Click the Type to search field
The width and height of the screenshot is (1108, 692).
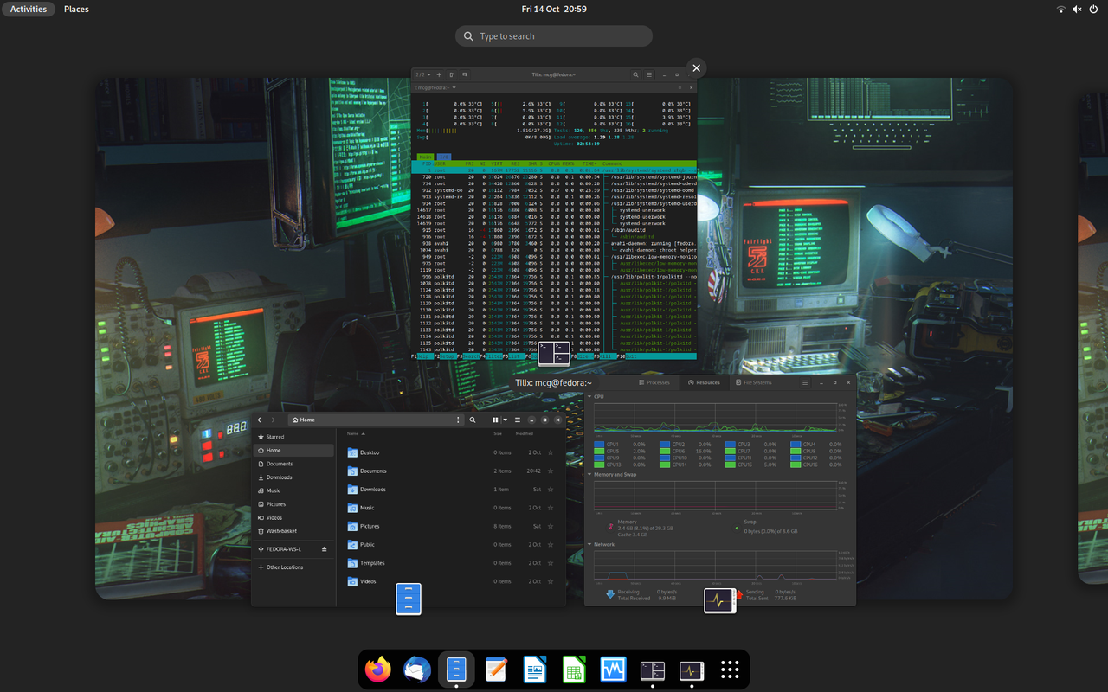[554, 35]
